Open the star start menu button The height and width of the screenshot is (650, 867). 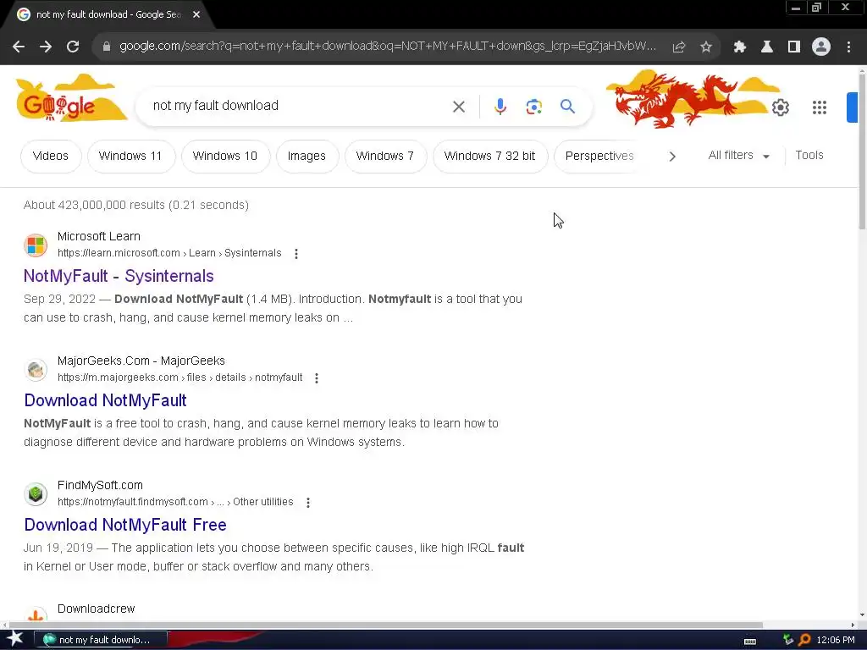point(15,640)
